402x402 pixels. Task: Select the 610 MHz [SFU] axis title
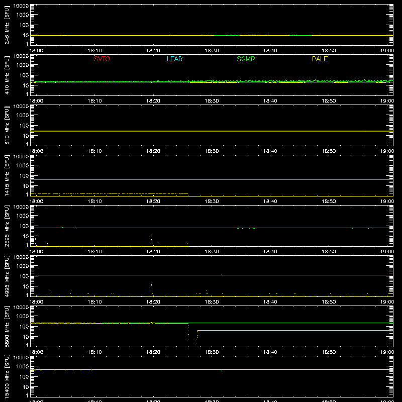pyautogui.click(x=7, y=126)
